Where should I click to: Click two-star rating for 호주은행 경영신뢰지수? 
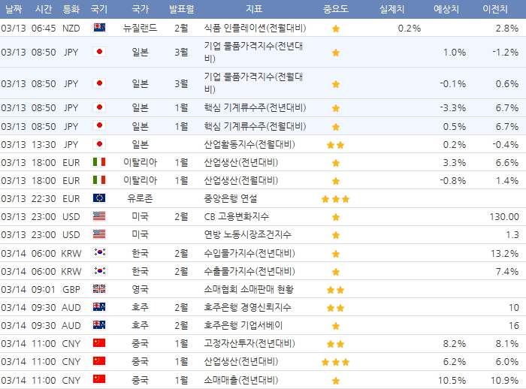[335, 308]
